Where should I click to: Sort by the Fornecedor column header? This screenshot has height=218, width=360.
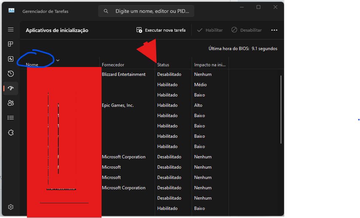113,65
